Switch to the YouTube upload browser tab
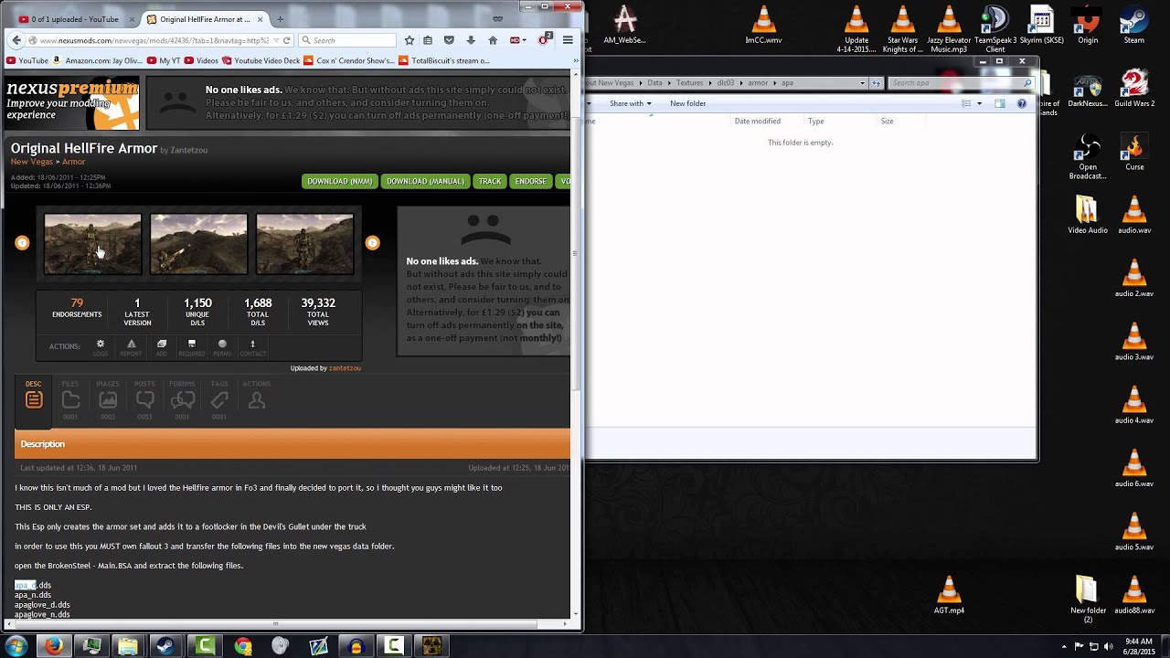 pyautogui.click(x=76, y=19)
